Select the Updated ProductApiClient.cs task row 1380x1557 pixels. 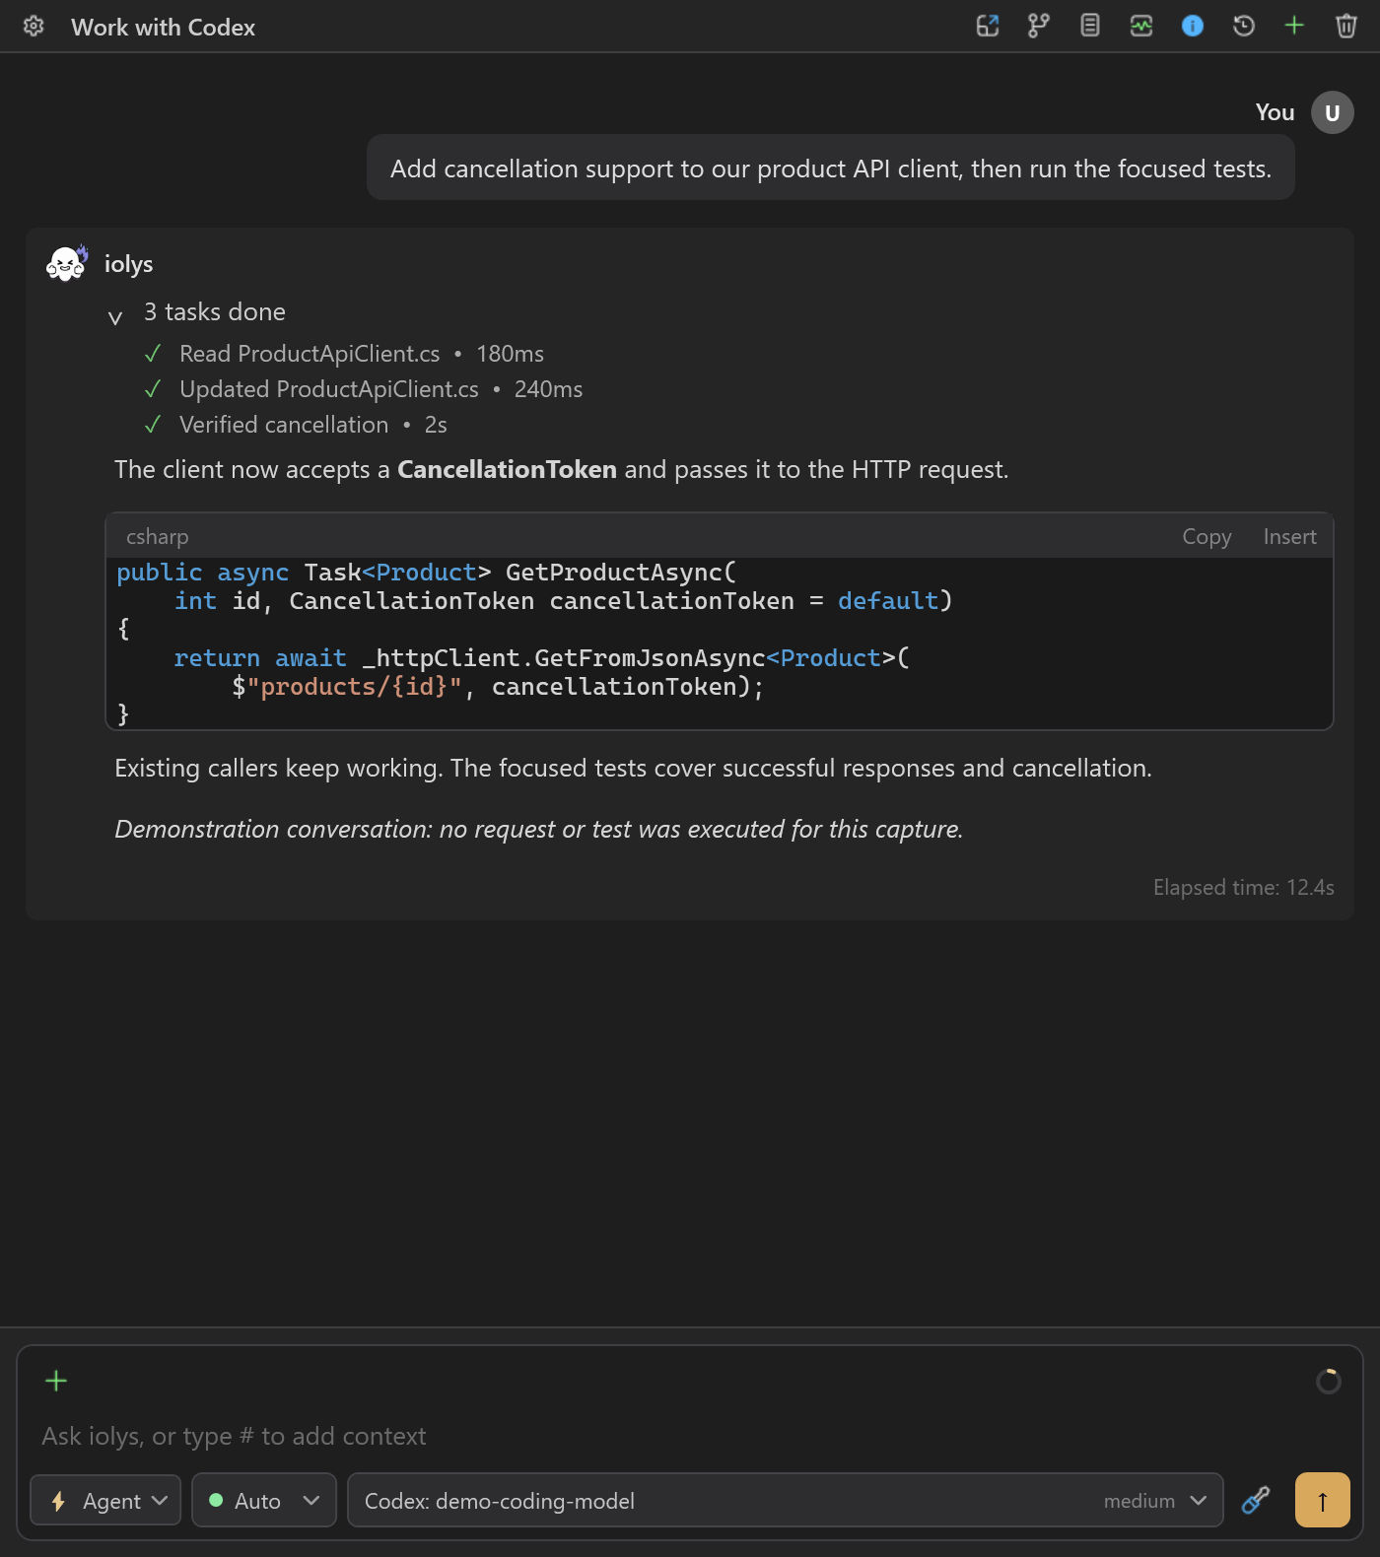[x=364, y=389]
